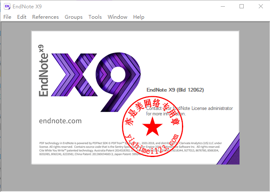Open the Edit menu
270x192 pixels.
22,17
